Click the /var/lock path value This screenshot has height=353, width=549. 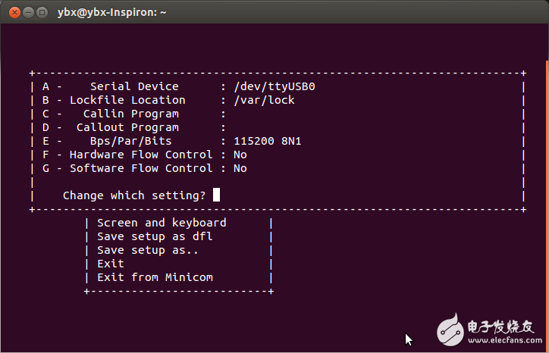[265, 100]
